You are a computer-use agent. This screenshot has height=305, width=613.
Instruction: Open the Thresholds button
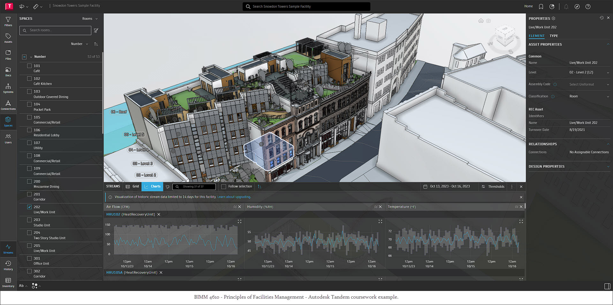coord(493,187)
